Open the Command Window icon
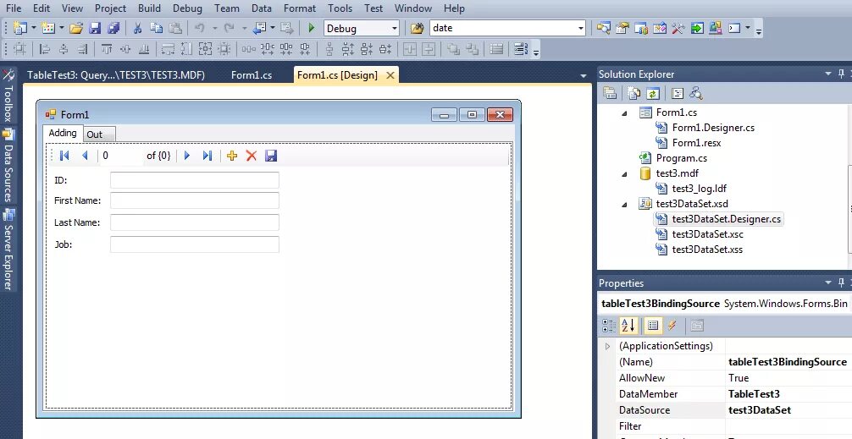This screenshot has height=439, width=852. (x=734, y=28)
